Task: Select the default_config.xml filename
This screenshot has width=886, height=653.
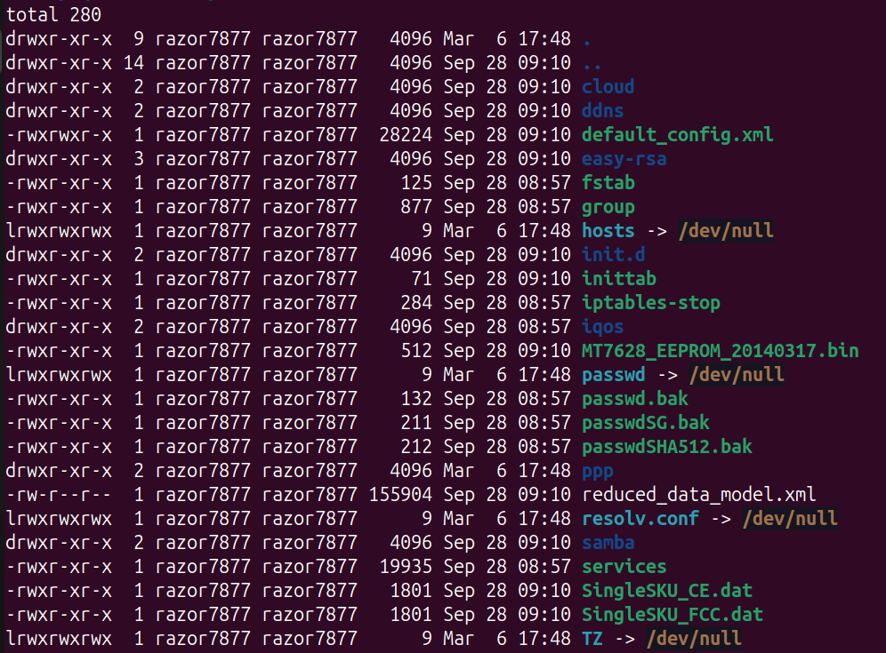Action: (677, 135)
